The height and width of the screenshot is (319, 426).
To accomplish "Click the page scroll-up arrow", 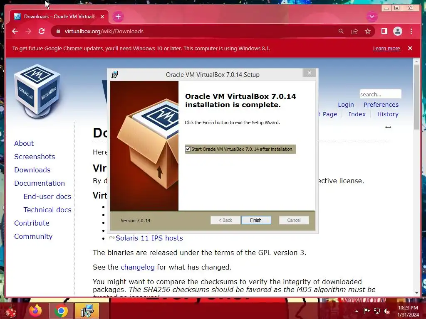I will (x=416, y=62).
